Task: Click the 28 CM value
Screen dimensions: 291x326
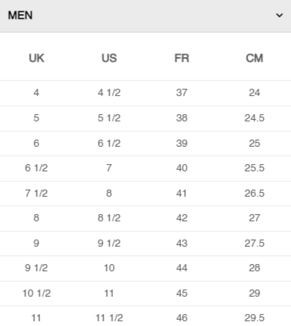Action: (255, 268)
